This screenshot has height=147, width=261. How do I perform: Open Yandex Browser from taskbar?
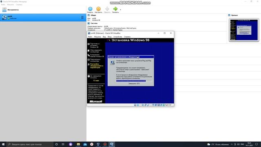point(92,144)
